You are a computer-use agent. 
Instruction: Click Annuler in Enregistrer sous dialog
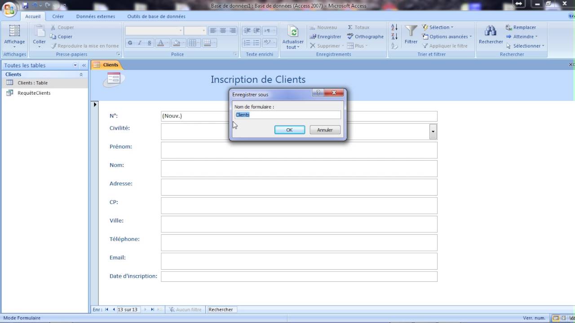[x=325, y=130]
